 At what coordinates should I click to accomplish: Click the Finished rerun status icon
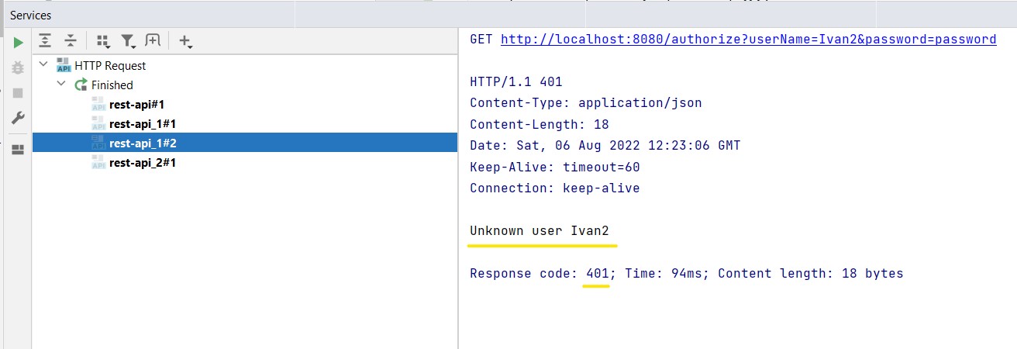pos(81,85)
